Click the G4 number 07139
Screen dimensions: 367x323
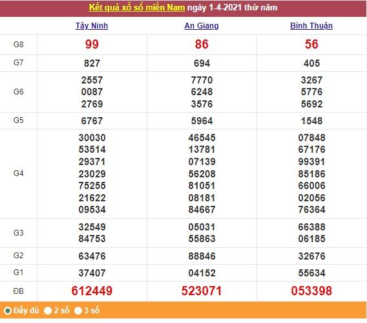coord(202,162)
